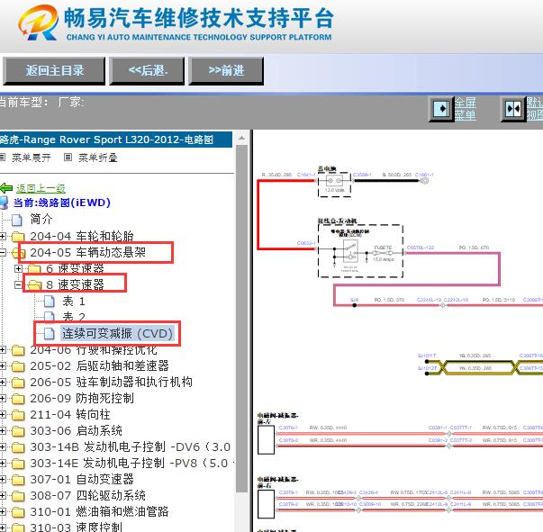Click the 菜单折叠 list icon
543x532 pixels.
(68, 158)
